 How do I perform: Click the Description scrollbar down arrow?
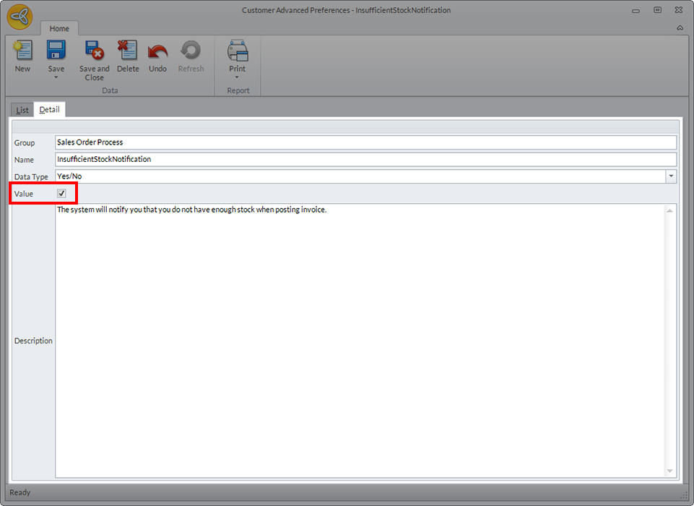(669, 471)
